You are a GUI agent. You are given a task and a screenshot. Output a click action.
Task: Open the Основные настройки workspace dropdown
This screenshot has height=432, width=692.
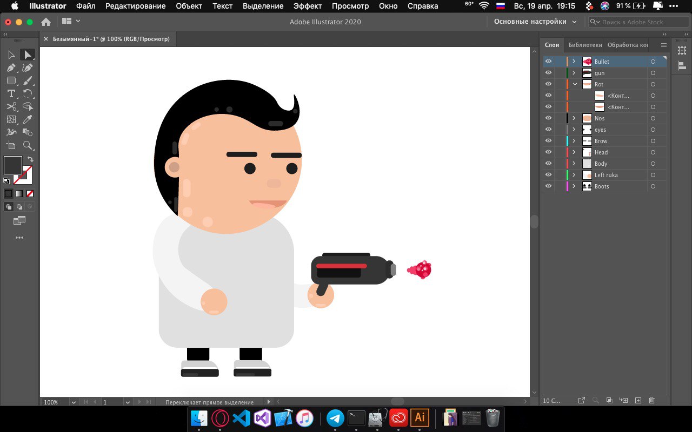pos(535,22)
